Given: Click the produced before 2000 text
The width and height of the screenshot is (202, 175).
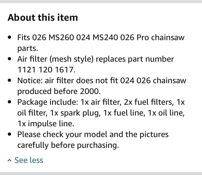Looking at the screenshot, I should pos(59,92).
